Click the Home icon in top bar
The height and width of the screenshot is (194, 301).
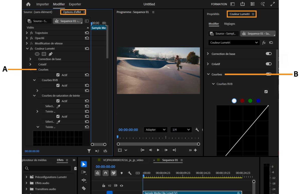coord(28,4)
